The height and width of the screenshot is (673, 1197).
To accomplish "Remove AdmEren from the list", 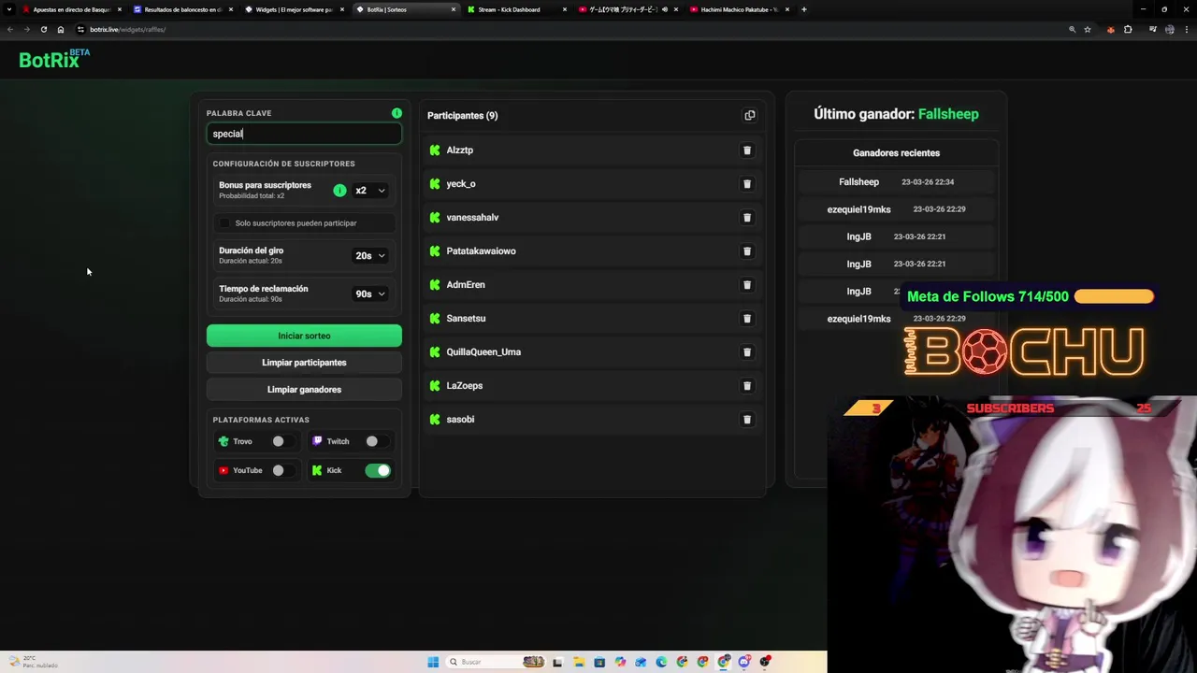I will tap(746, 285).
